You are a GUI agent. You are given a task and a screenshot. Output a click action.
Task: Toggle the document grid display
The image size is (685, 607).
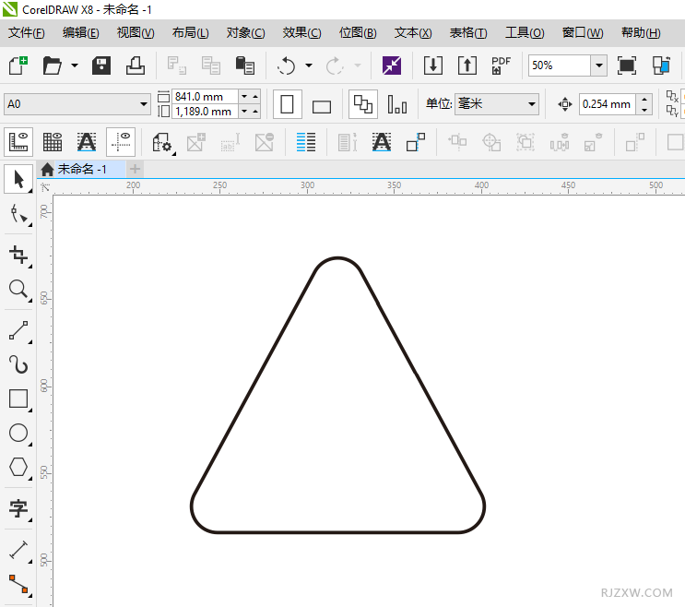[x=53, y=142]
